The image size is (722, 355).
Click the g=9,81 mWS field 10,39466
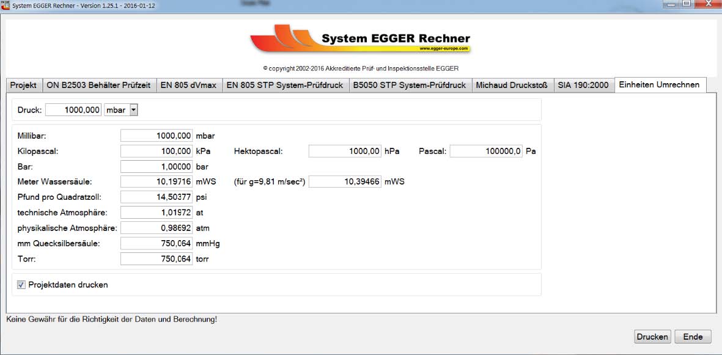[x=345, y=181]
